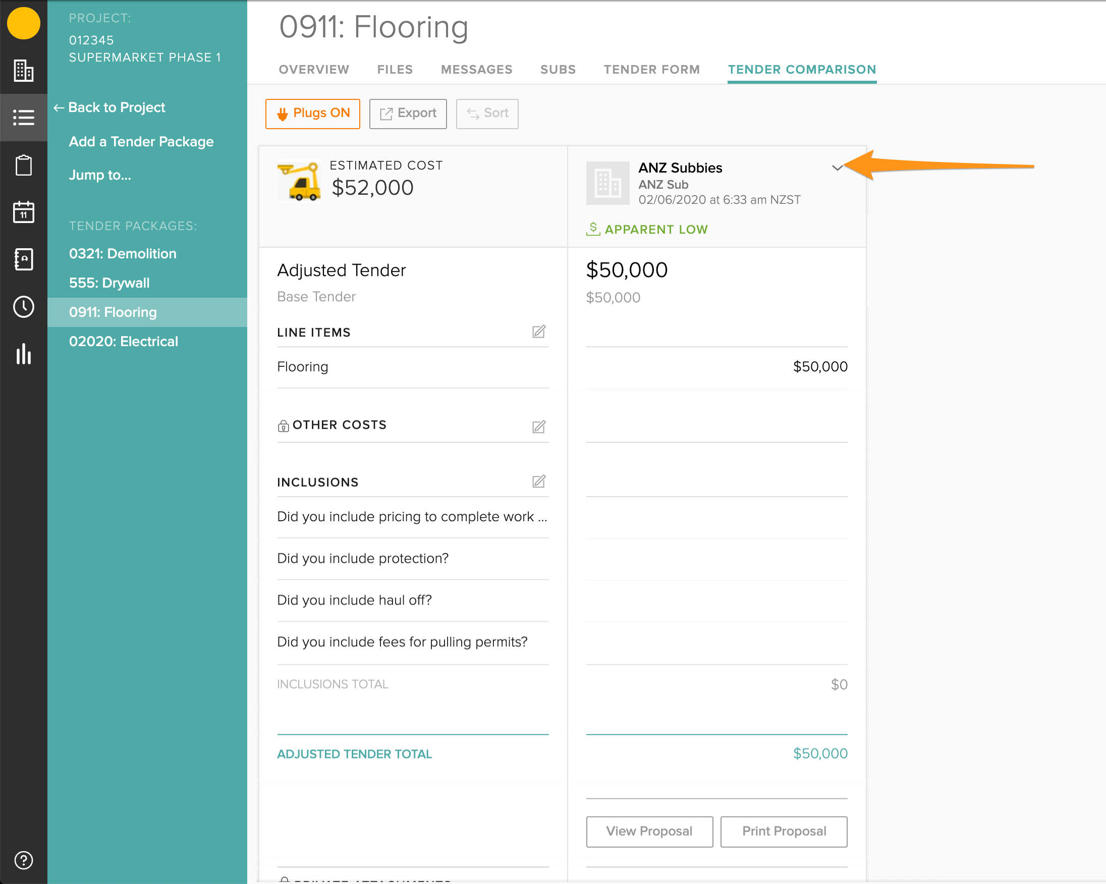Click the Supermarket Phase 1 project name
The width and height of the screenshot is (1106, 884).
145,58
